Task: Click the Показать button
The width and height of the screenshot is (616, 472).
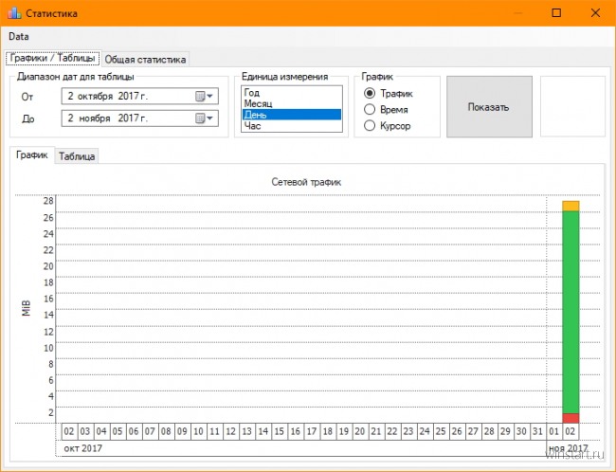Action: 489,107
